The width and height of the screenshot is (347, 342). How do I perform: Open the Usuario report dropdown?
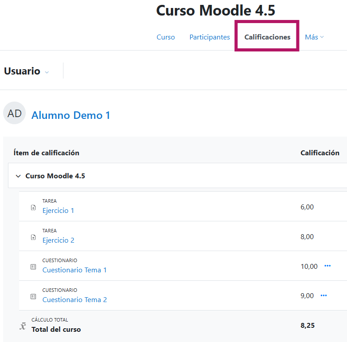tap(27, 71)
